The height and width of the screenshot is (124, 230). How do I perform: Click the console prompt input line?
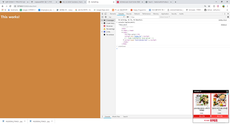(173, 48)
